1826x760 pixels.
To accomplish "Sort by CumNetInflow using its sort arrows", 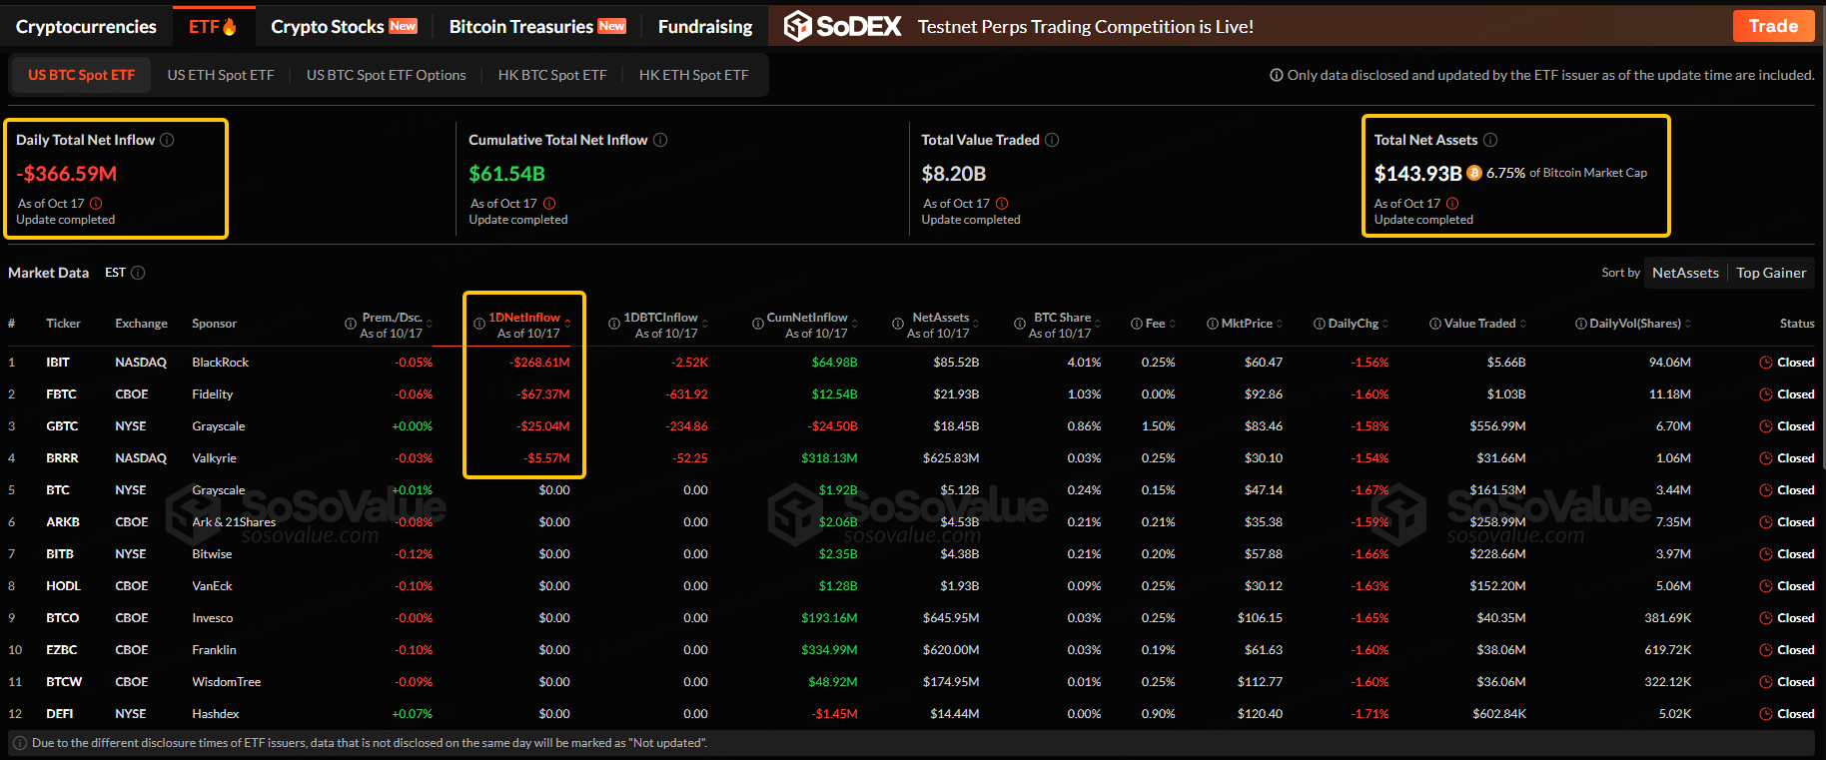I will (x=855, y=324).
